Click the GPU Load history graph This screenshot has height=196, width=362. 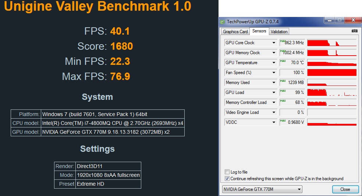pyautogui.click(x=332, y=92)
